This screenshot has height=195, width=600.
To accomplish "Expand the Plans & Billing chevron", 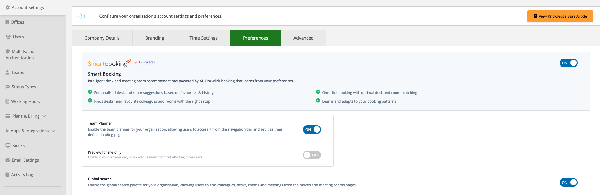I will [x=44, y=116].
